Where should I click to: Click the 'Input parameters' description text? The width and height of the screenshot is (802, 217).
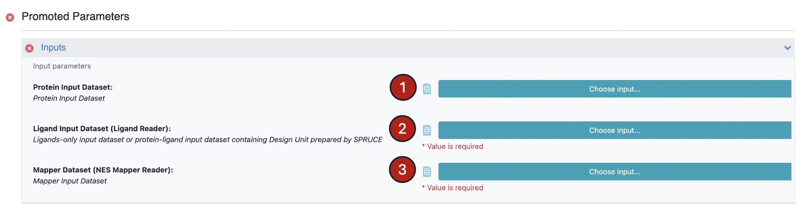coord(62,66)
